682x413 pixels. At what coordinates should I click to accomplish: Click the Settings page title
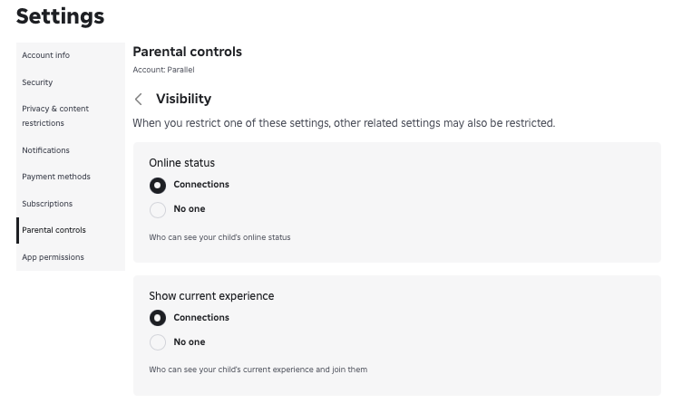[60, 16]
